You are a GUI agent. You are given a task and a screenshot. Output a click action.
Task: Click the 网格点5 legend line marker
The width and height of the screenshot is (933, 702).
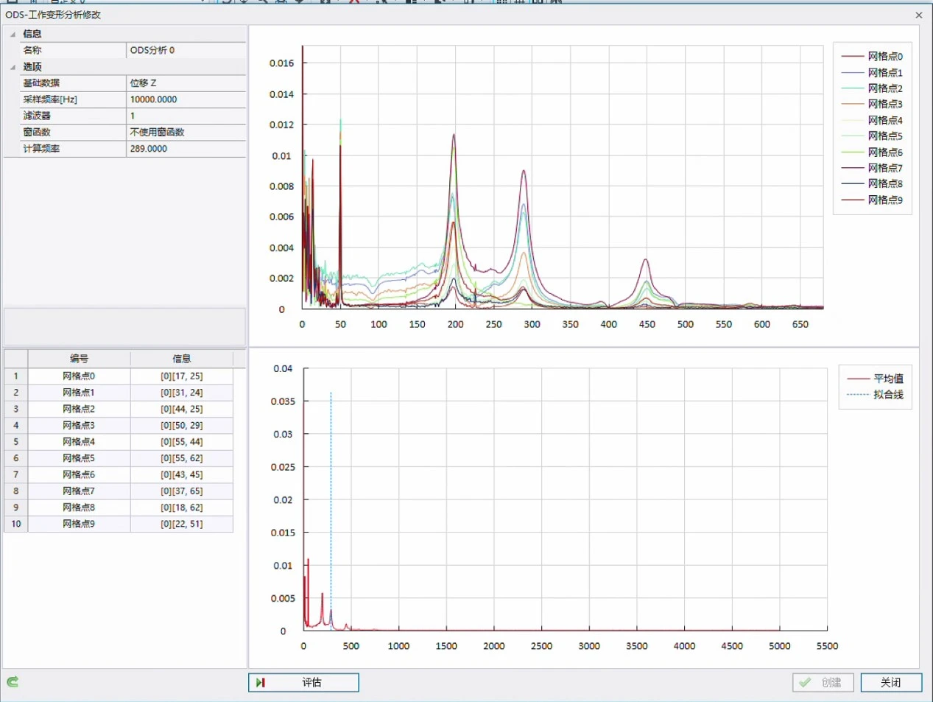(852, 136)
